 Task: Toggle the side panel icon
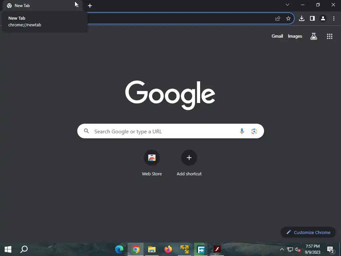click(312, 19)
